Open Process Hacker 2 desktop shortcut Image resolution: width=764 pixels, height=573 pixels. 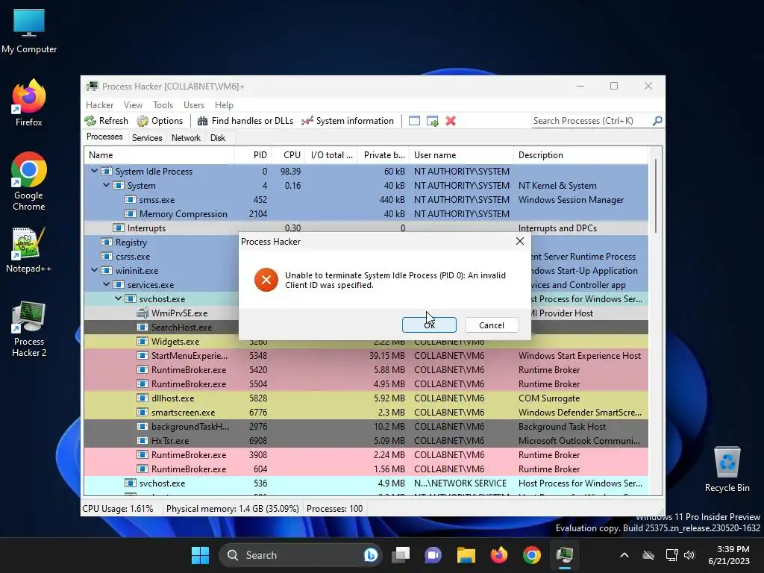[x=29, y=329]
